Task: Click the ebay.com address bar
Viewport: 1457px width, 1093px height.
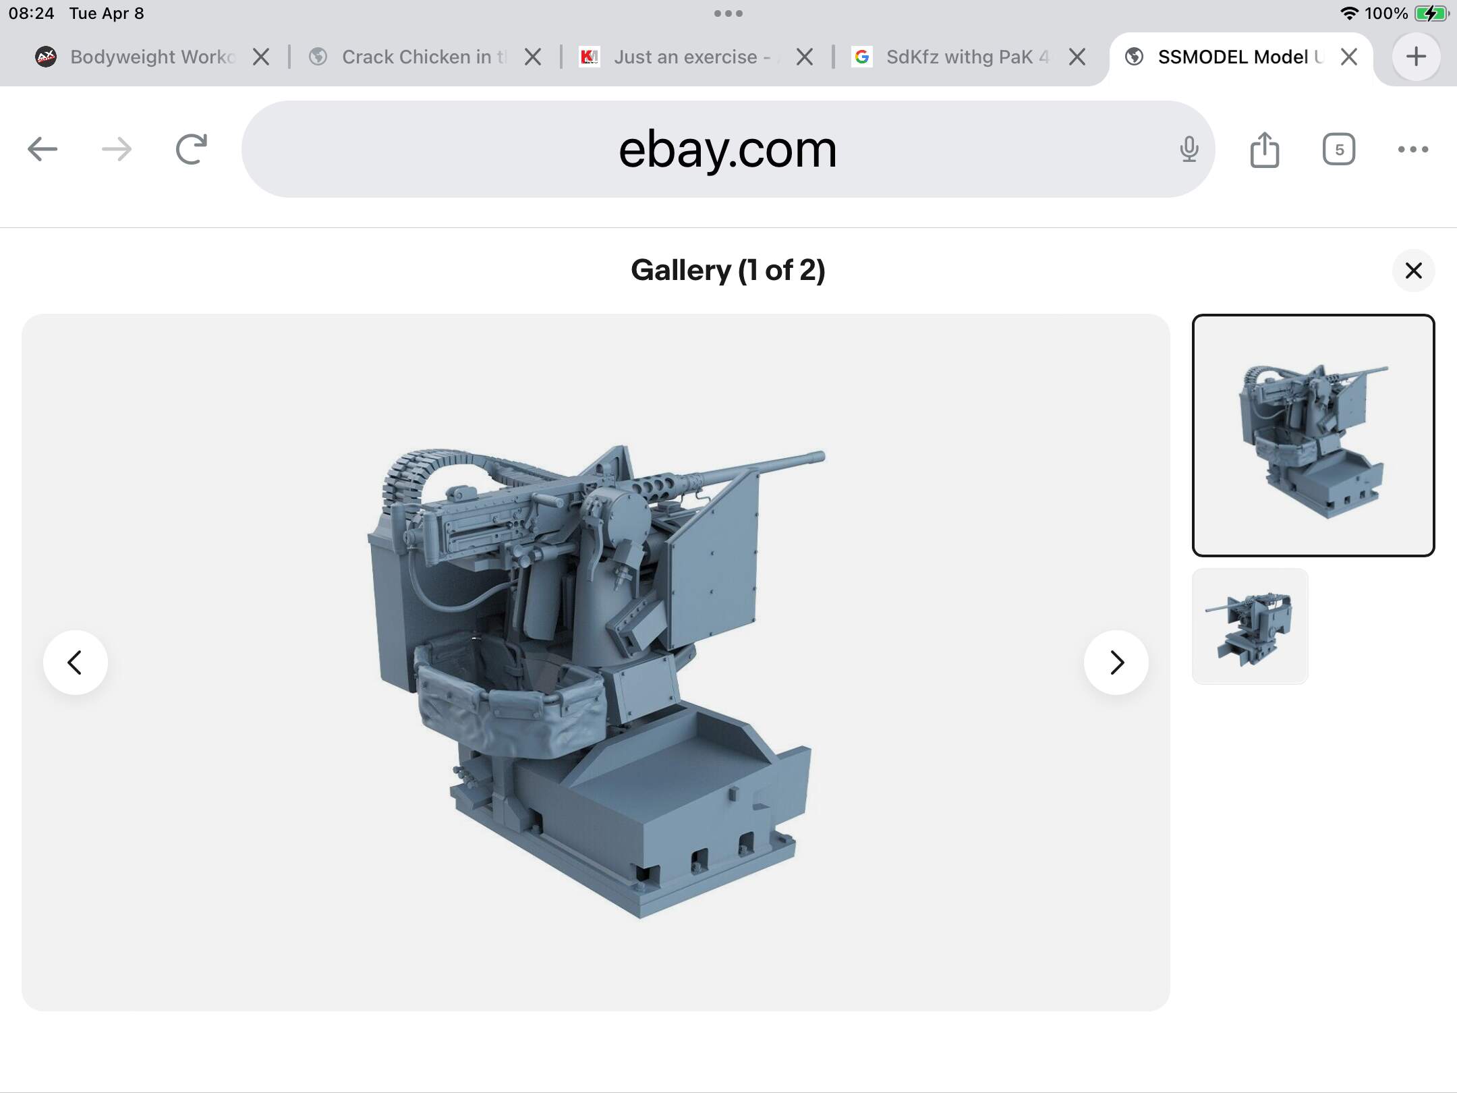Action: click(x=728, y=149)
